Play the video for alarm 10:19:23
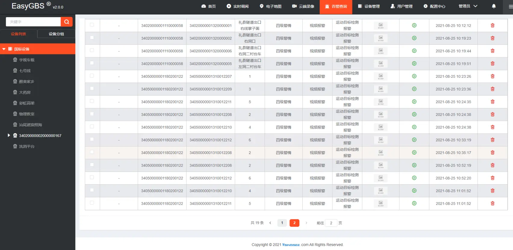Screen dimensions: 513x250 [414, 38]
